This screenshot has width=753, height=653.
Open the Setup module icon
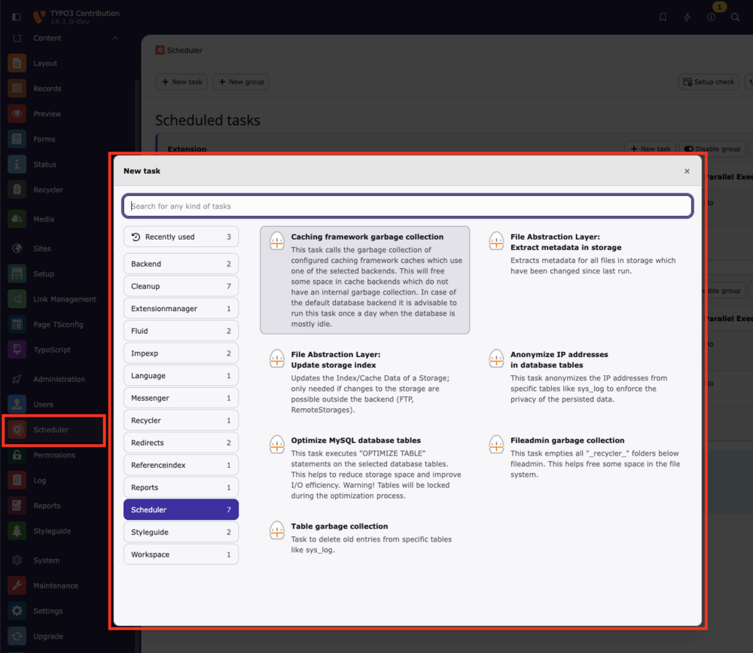[x=17, y=274]
